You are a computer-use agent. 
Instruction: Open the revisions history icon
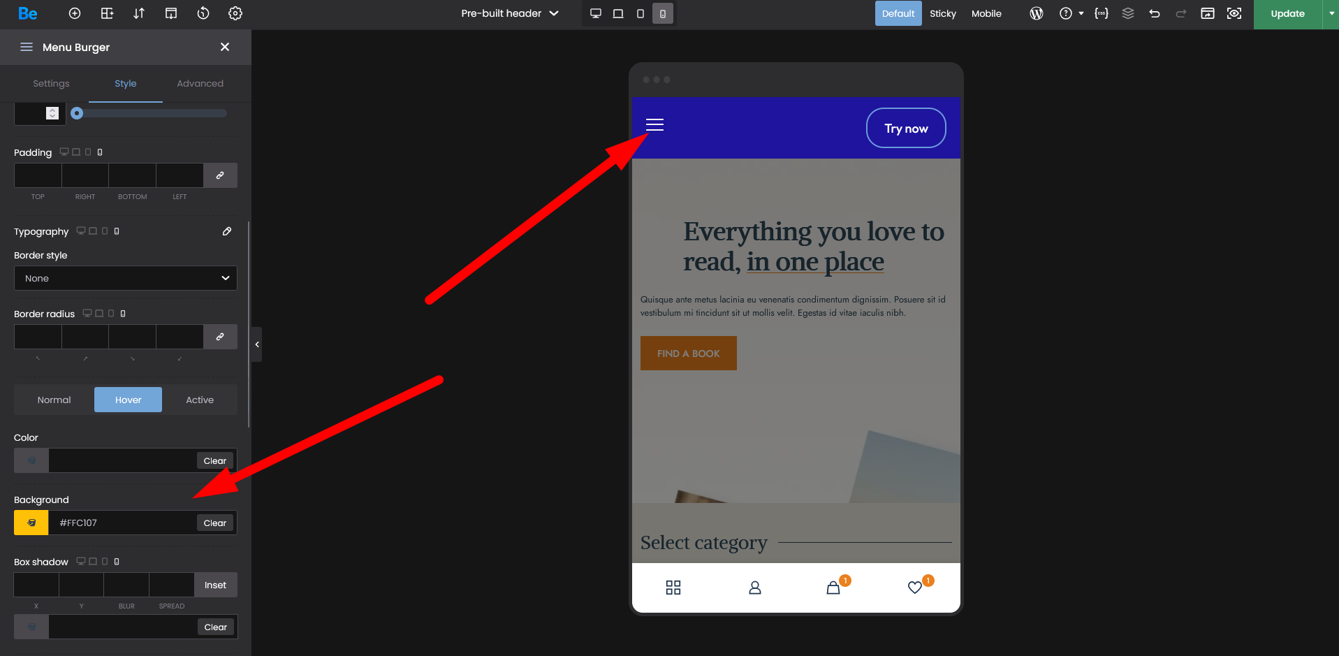(203, 13)
